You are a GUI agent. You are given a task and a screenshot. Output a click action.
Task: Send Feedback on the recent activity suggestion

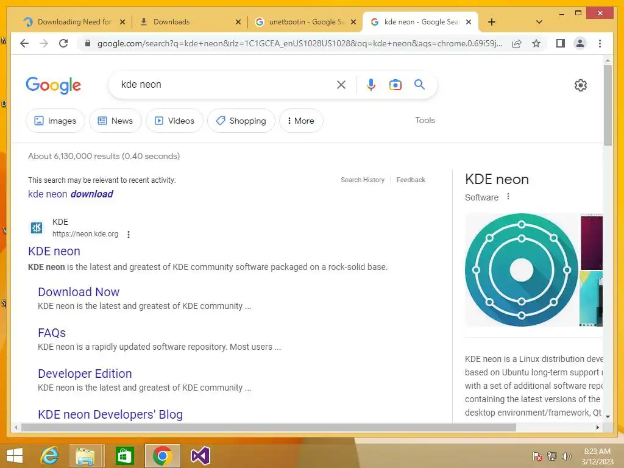tap(411, 180)
